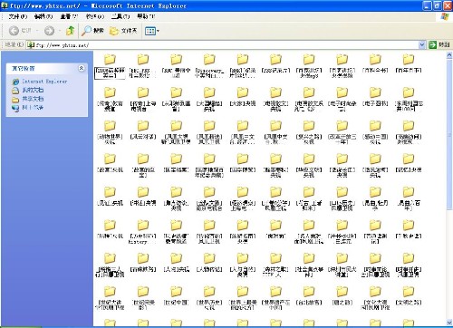
Task: Select the [人与自然]央视 folder
Action: (x=243, y=265)
